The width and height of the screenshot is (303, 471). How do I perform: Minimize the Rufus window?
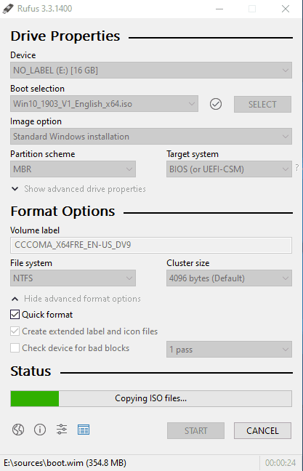219,9
